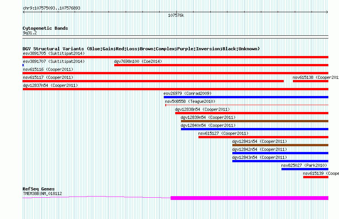This screenshot has width=339, height=219.
Task: Click the RefSeq Genes track title
Action: tap(38, 189)
